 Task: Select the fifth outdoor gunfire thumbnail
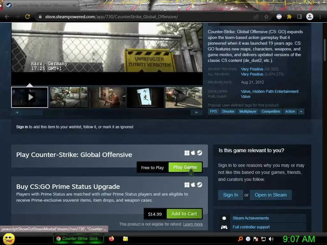click(184, 97)
